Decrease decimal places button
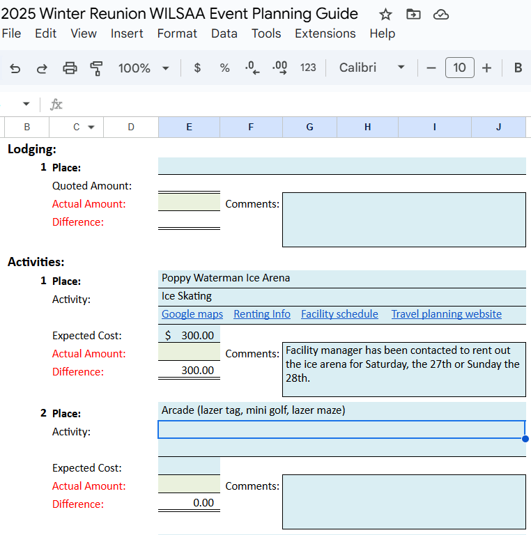The image size is (531, 535). click(252, 68)
